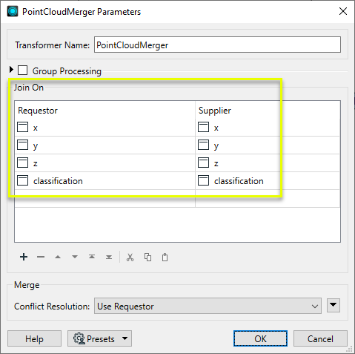Image resolution: width=355 pixels, height=354 pixels.
Task: Remove selected row with minus icon
Action: (41, 257)
